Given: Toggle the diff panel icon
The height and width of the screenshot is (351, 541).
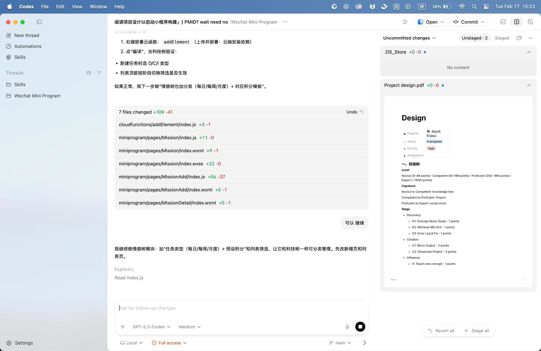Looking at the screenshot, I should pos(517,22).
